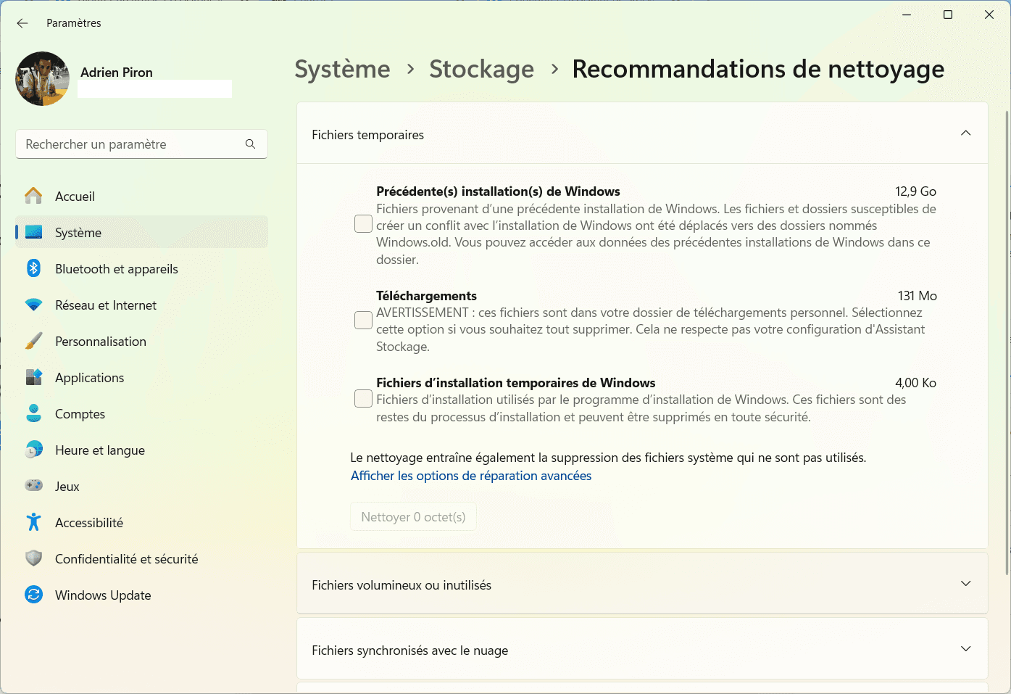Screen dimensions: 1011x694
Task: Click the Bluetooth icon in sidebar
Action: [33, 268]
